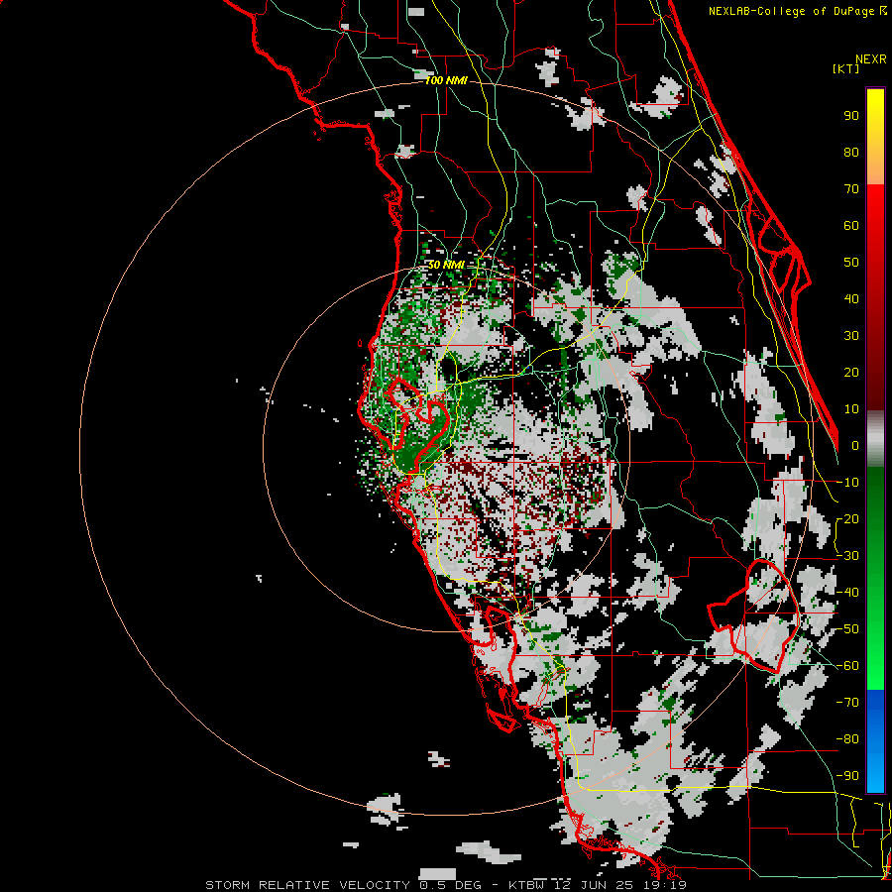The width and height of the screenshot is (892, 892).
Task: Click the Storm Relative Velocity caption text
Action: pyautogui.click(x=446, y=885)
